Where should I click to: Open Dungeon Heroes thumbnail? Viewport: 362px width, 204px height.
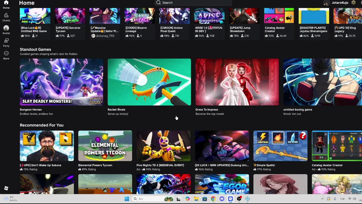point(61,82)
